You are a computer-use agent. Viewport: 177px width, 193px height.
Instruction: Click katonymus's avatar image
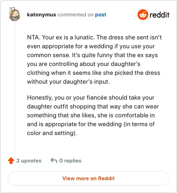point(14,14)
